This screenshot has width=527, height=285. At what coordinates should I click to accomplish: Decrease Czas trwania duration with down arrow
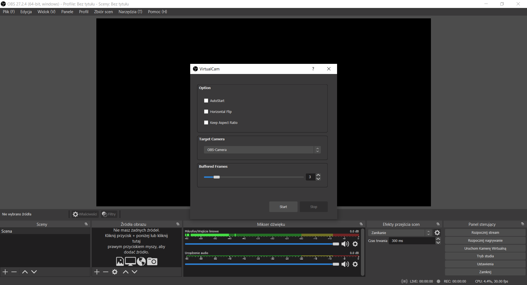click(x=438, y=243)
